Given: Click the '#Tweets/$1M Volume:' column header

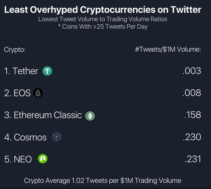Looking at the screenshot, I should [x=168, y=50].
